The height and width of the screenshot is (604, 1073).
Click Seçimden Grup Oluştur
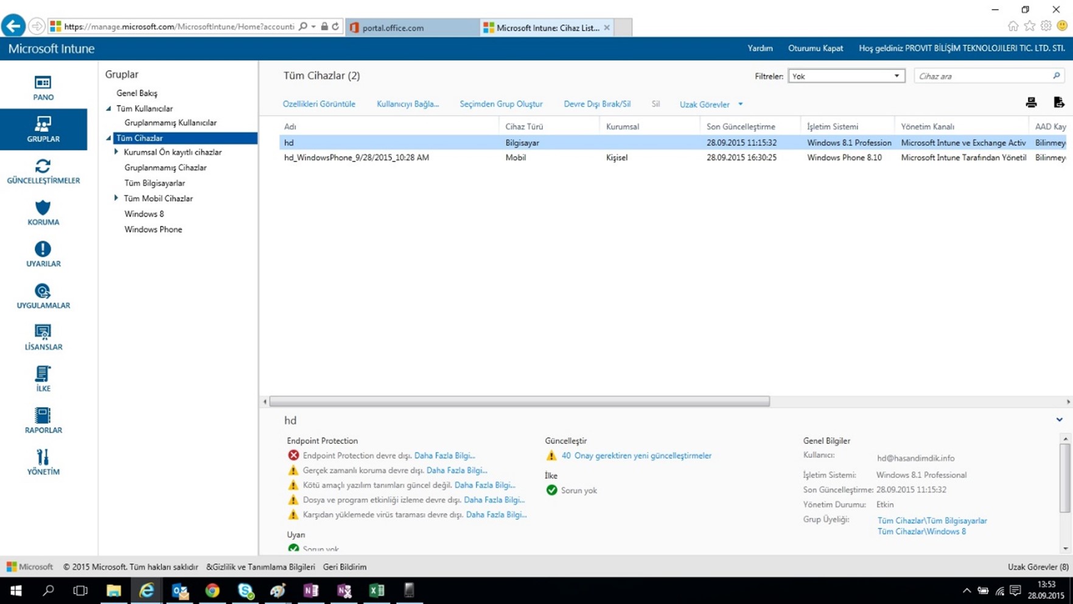(x=501, y=104)
